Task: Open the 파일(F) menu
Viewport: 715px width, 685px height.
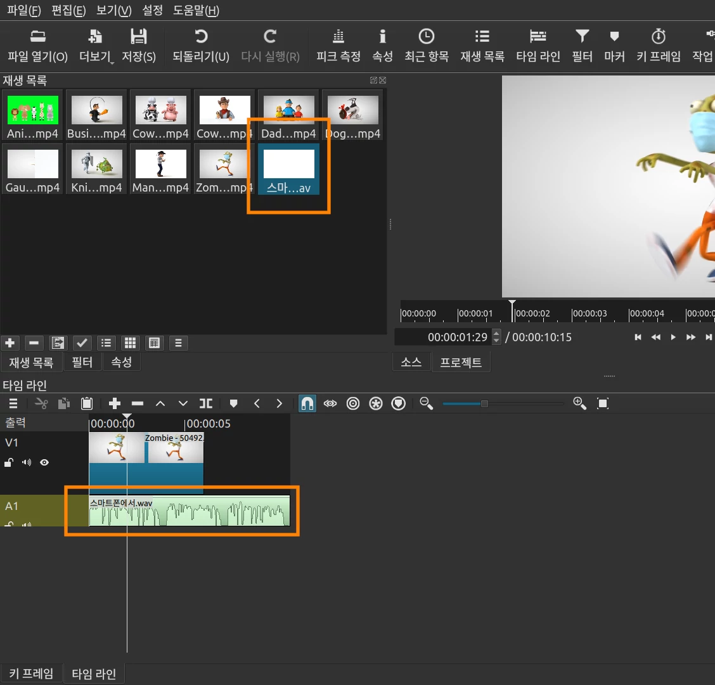Action: tap(23, 10)
